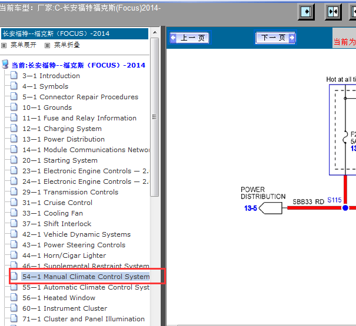Click page icon beside 56—1 Heated Window
356x326 pixels.
pyautogui.click(x=14, y=297)
